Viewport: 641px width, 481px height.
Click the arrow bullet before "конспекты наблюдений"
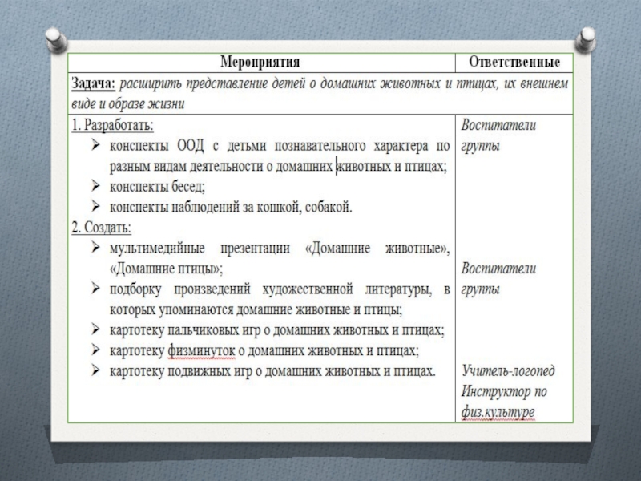pyautogui.click(x=95, y=206)
